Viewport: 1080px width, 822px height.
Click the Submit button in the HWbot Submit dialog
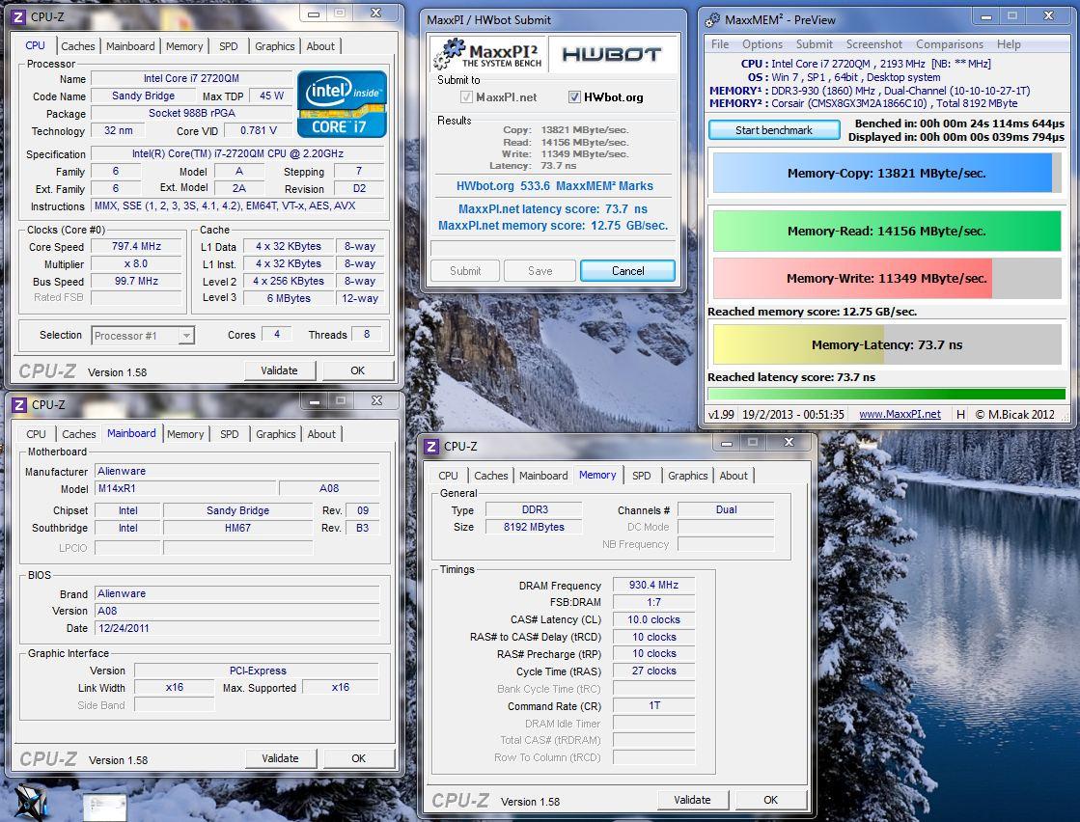click(x=465, y=270)
